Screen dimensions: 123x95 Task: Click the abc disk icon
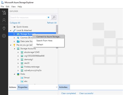click(22, 81)
